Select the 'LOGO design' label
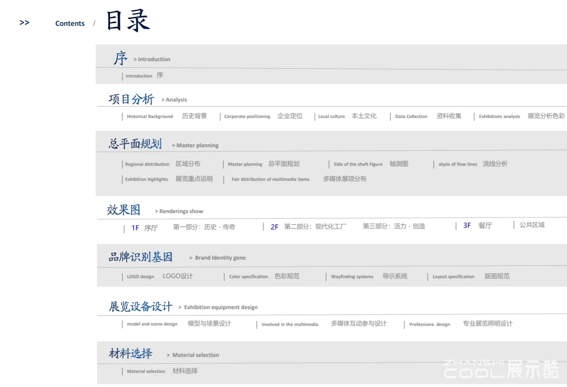 [140, 277]
